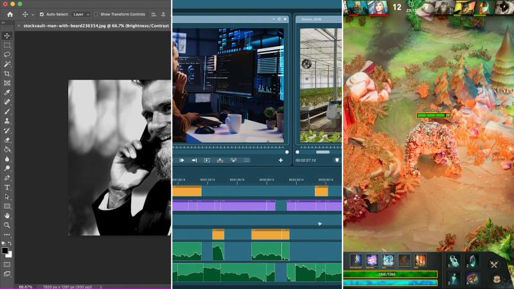
Task: Click the play in-to-out button
Action: 207,160
